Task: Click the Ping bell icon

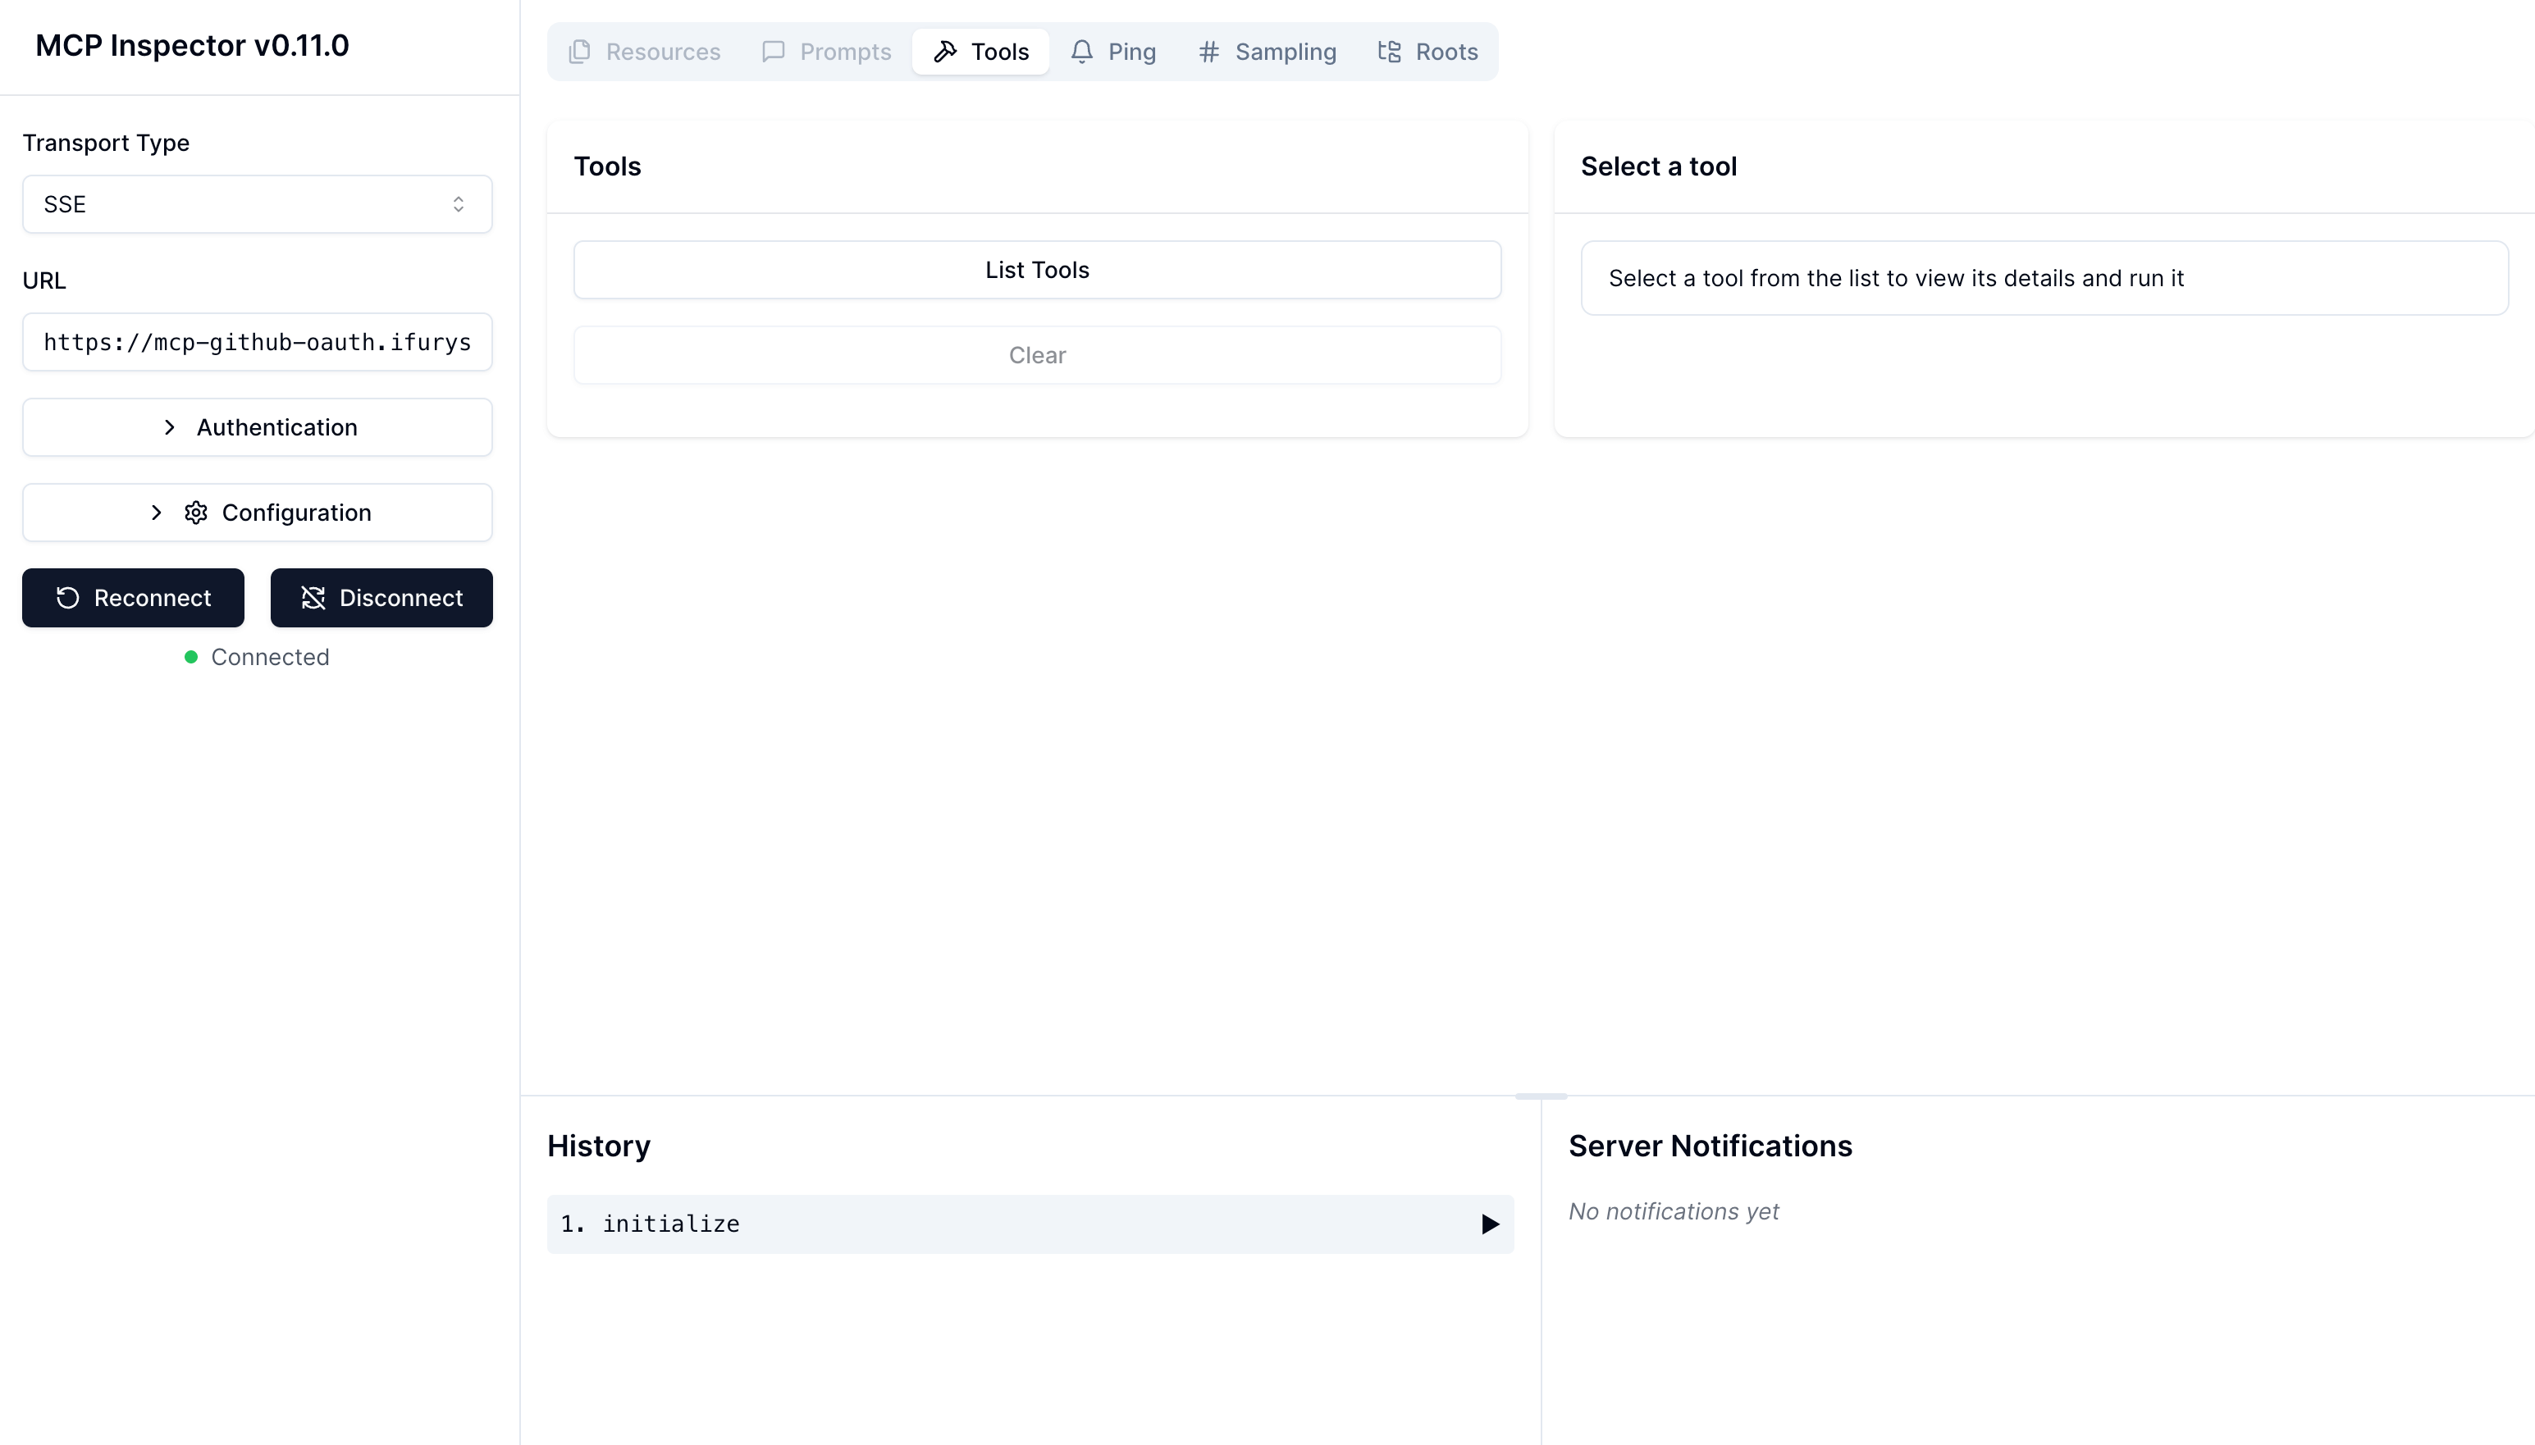Action: (1082, 52)
